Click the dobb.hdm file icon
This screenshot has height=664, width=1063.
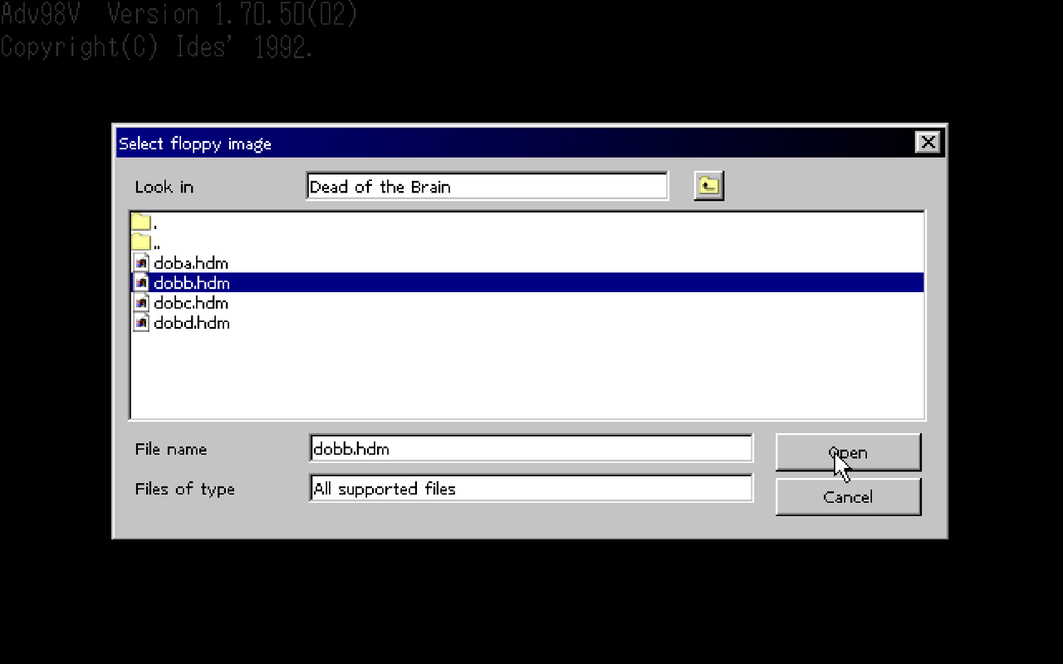141,282
